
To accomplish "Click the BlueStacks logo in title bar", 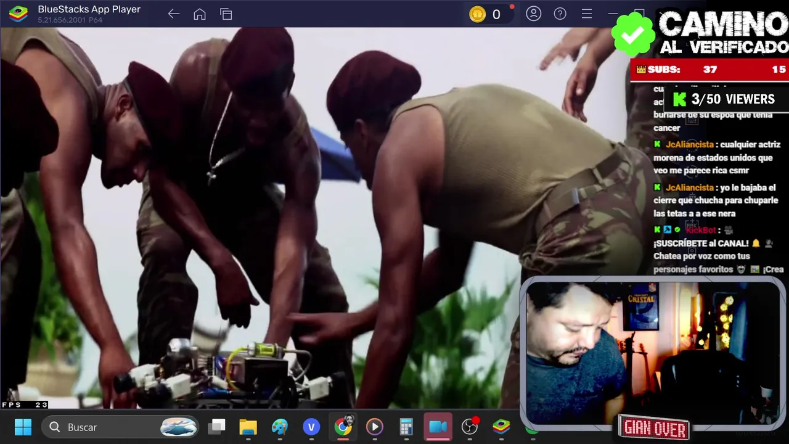I will [18, 14].
